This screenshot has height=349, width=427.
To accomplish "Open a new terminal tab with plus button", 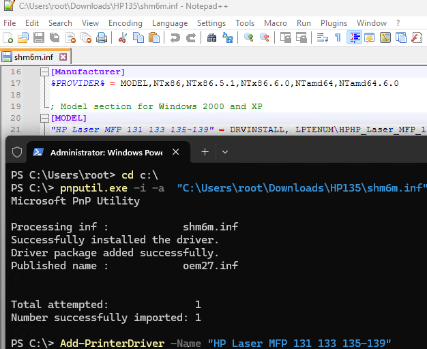I will (205, 152).
